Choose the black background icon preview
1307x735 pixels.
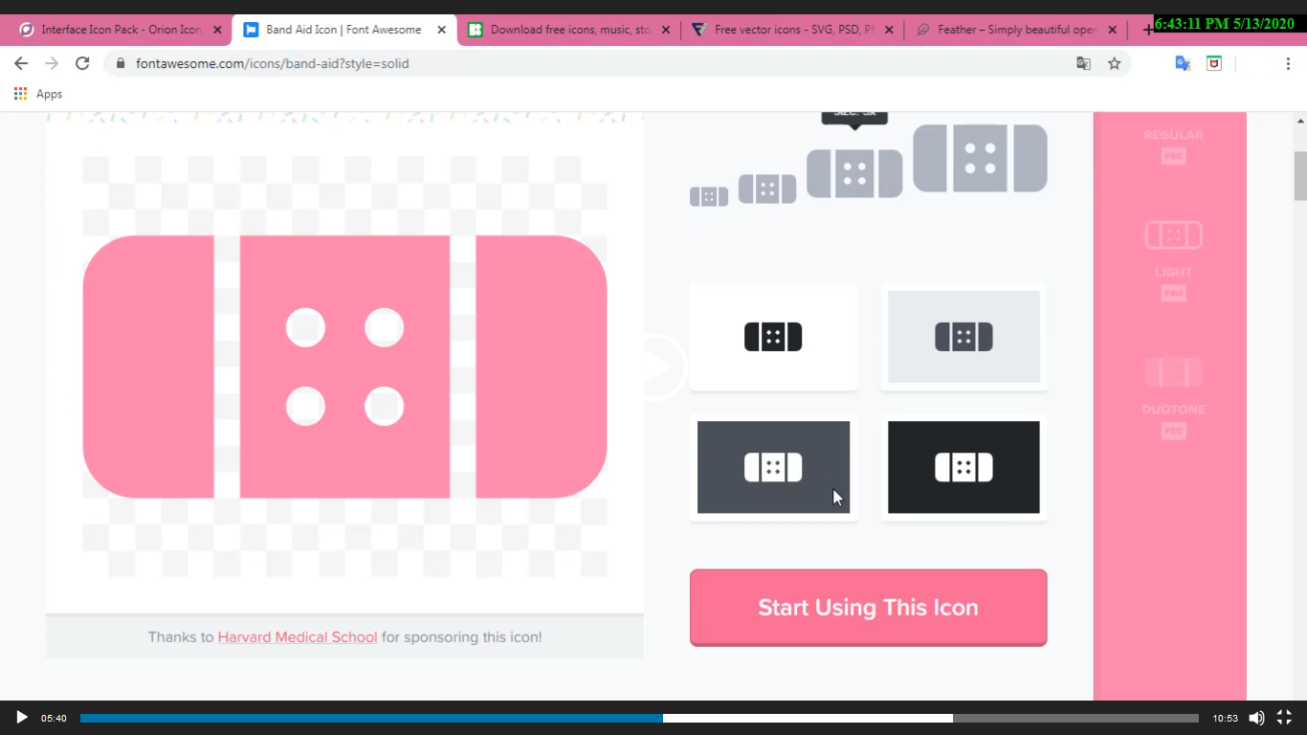[x=964, y=467]
